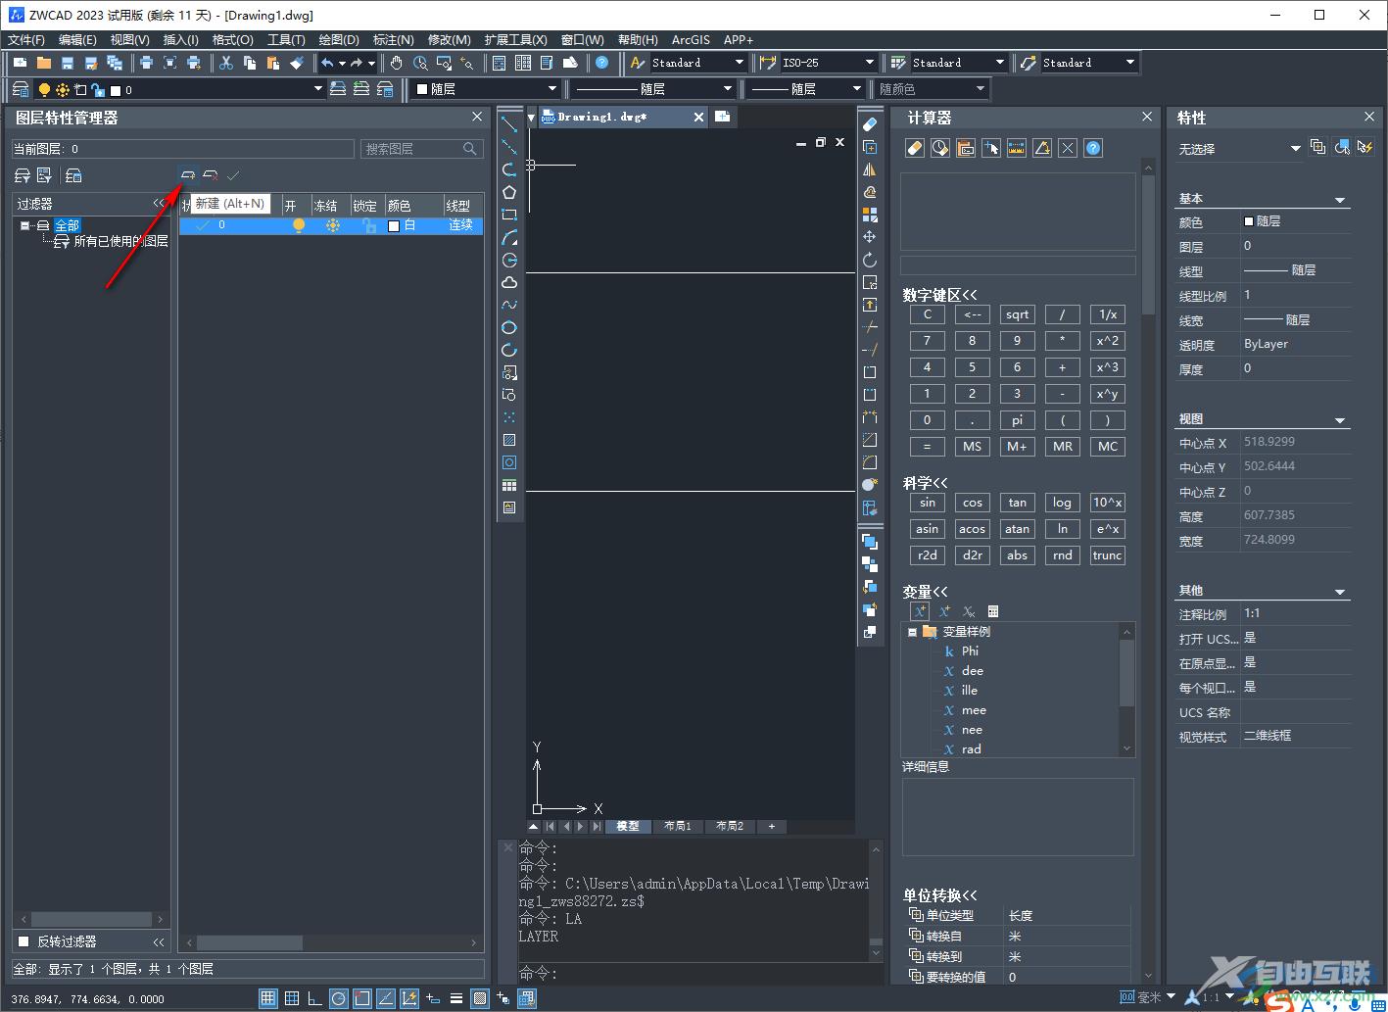Viewport: 1388px width, 1012px height.
Task: Click the calculator Help icon
Action: (1093, 148)
